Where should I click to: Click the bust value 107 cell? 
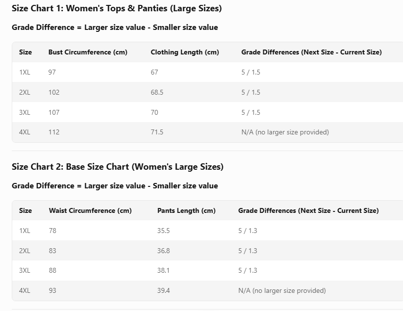[x=54, y=112]
